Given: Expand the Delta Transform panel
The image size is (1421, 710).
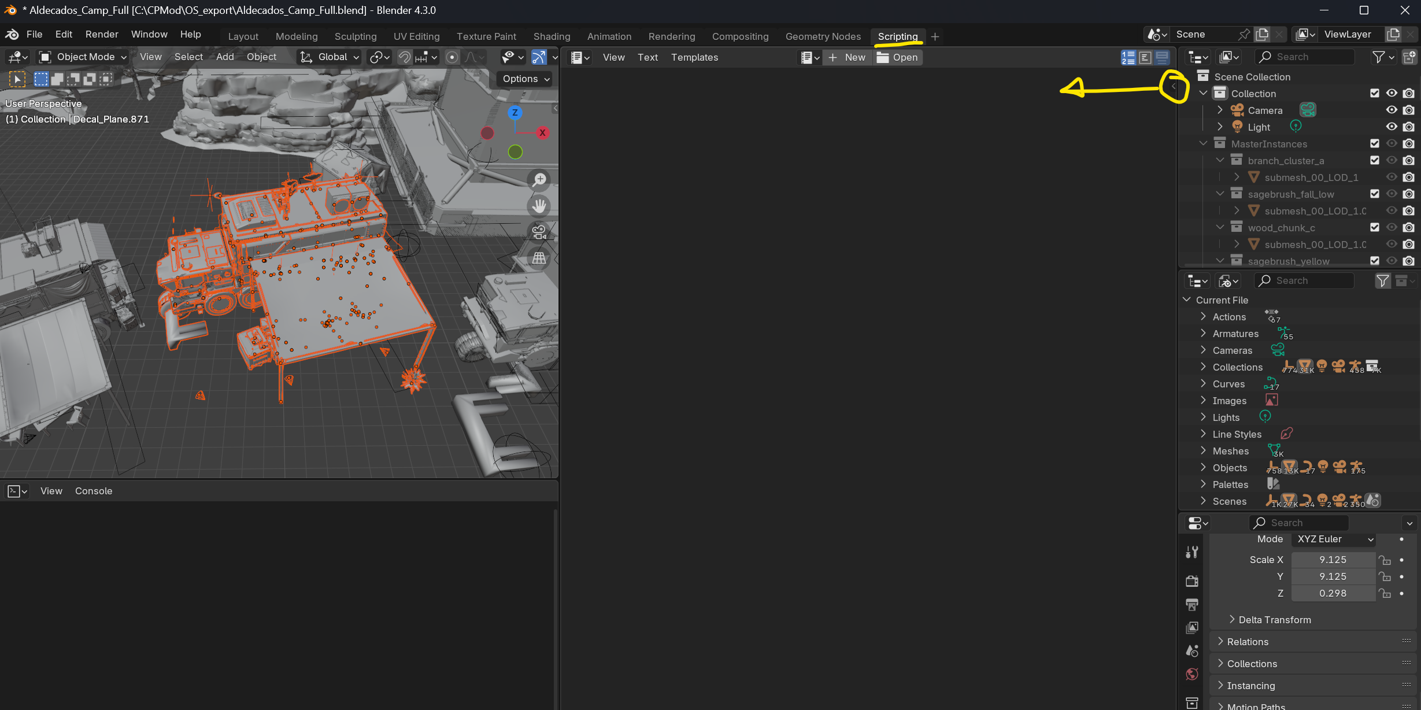Looking at the screenshot, I should pos(1275,620).
